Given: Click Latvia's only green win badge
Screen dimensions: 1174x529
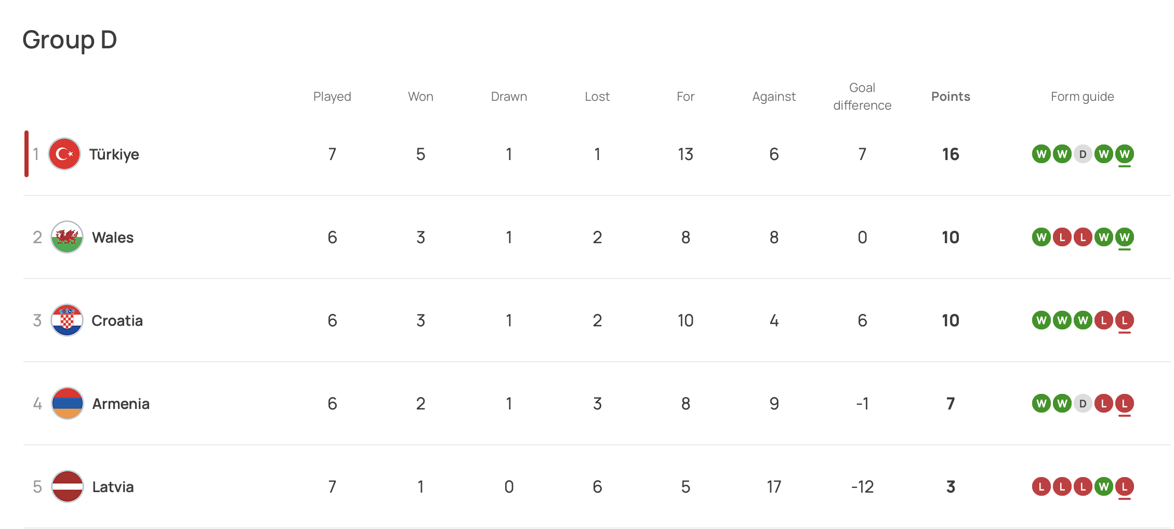Looking at the screenshot, I should point(1104,486).
